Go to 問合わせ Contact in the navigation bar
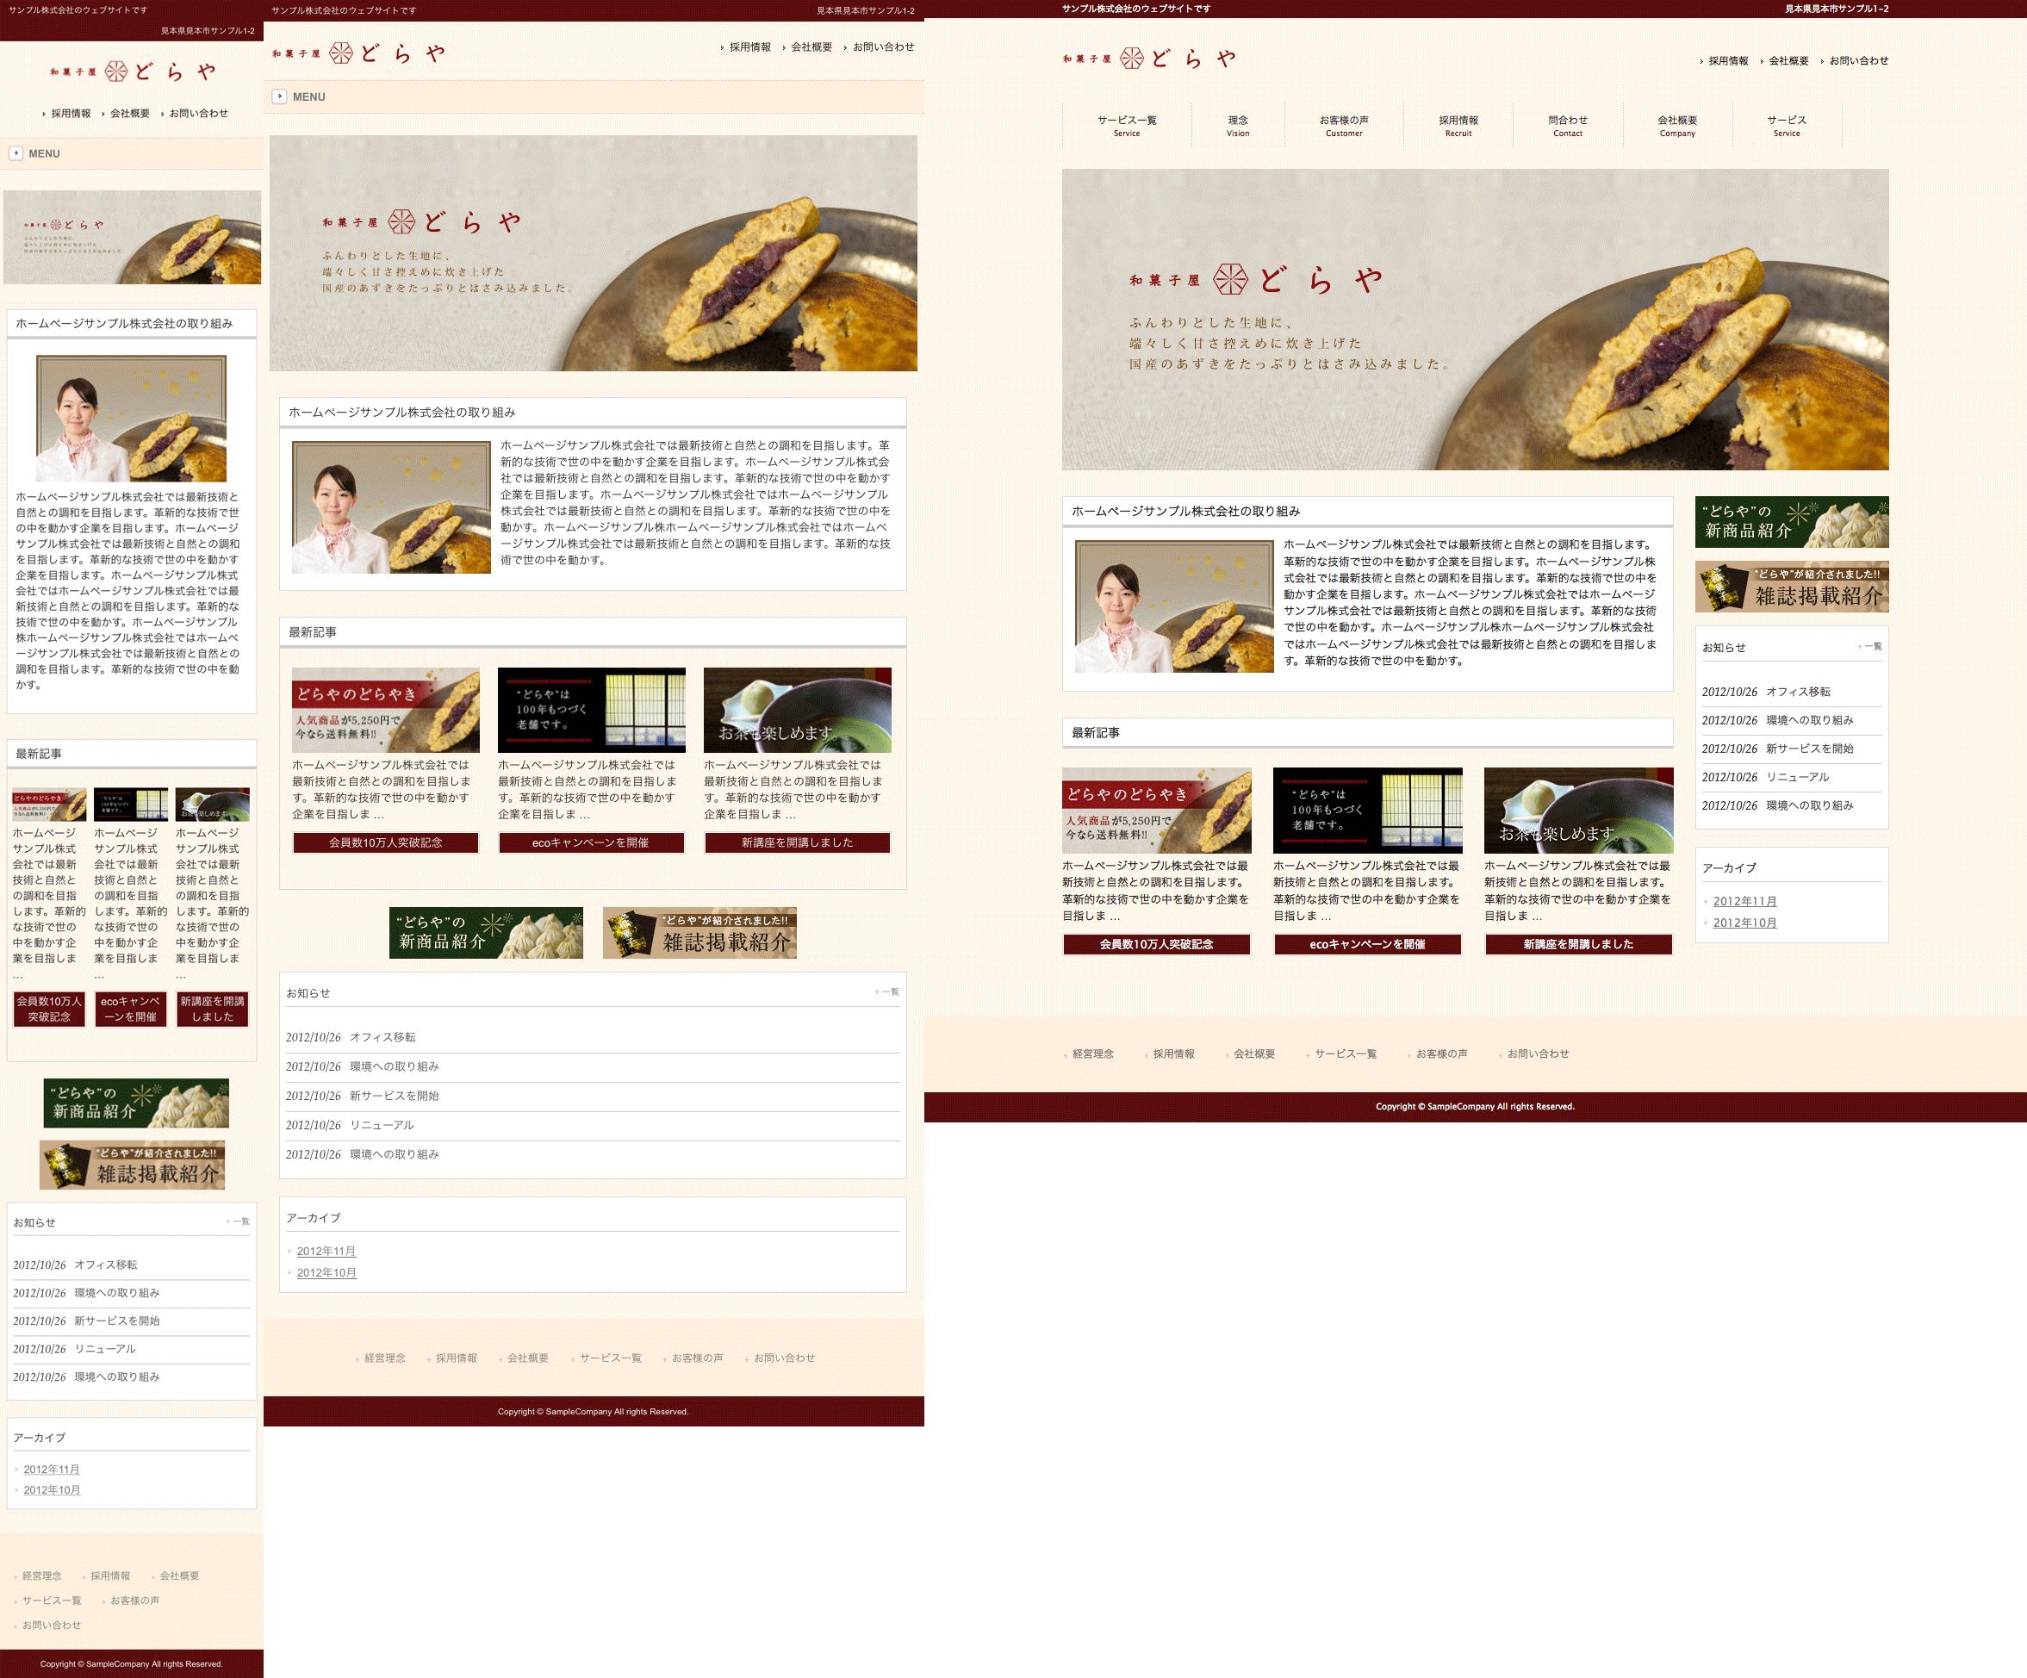Image resolution: width=2027 pixels, height=1678 pixels. [1568, 126]
